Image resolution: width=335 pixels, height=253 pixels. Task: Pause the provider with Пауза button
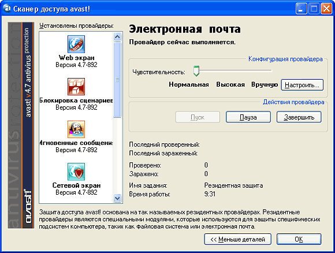(x=248, y=117)
